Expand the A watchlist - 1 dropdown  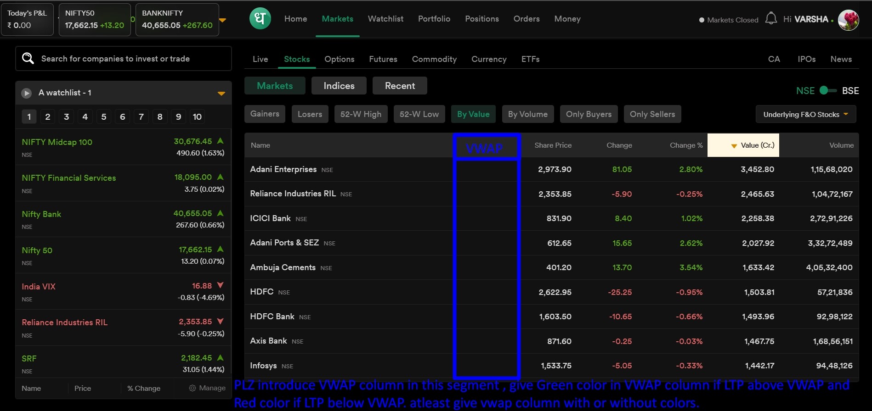coord(221,94)
